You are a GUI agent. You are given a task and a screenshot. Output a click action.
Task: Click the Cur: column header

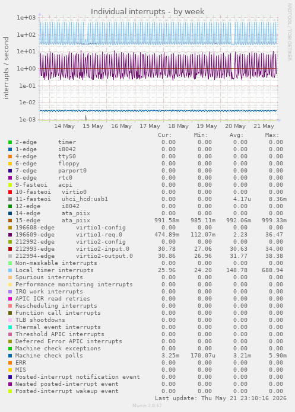pos(165,135)
